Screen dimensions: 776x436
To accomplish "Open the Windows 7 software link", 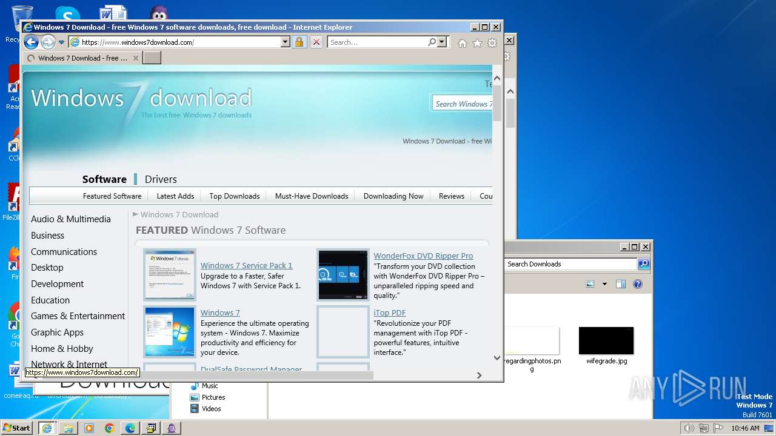I will 220,313.
